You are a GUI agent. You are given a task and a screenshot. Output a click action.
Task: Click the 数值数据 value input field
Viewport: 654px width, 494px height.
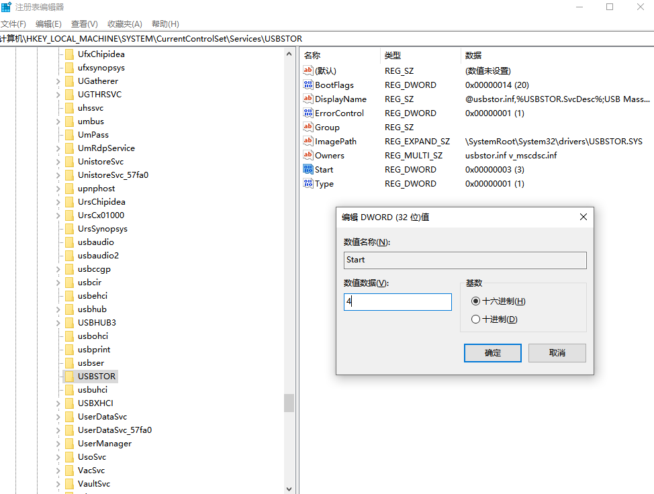point(398,302)
